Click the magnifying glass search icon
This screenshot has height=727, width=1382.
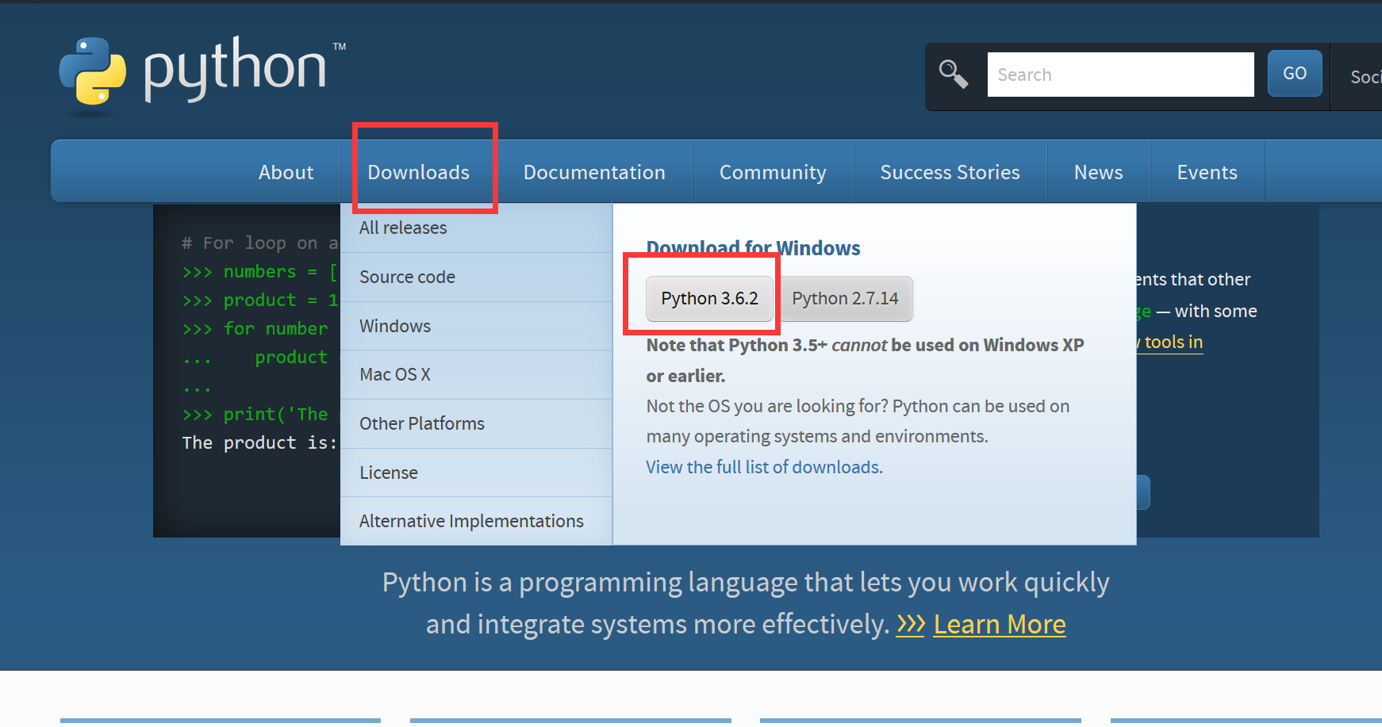[953, 75]
